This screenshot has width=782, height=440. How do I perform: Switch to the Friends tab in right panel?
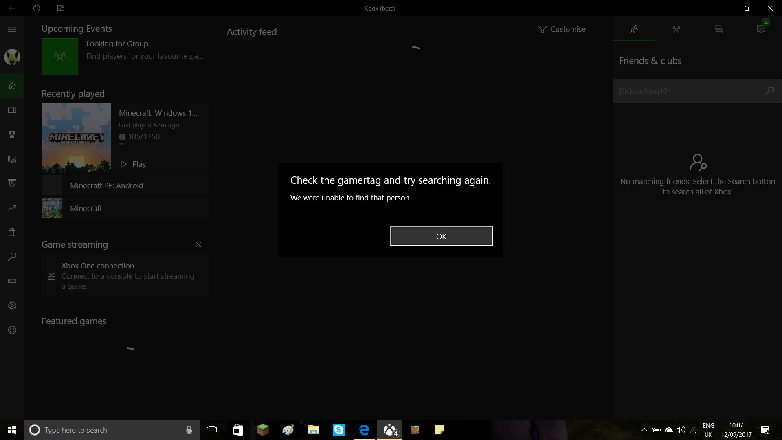click(x=634, y=29)
